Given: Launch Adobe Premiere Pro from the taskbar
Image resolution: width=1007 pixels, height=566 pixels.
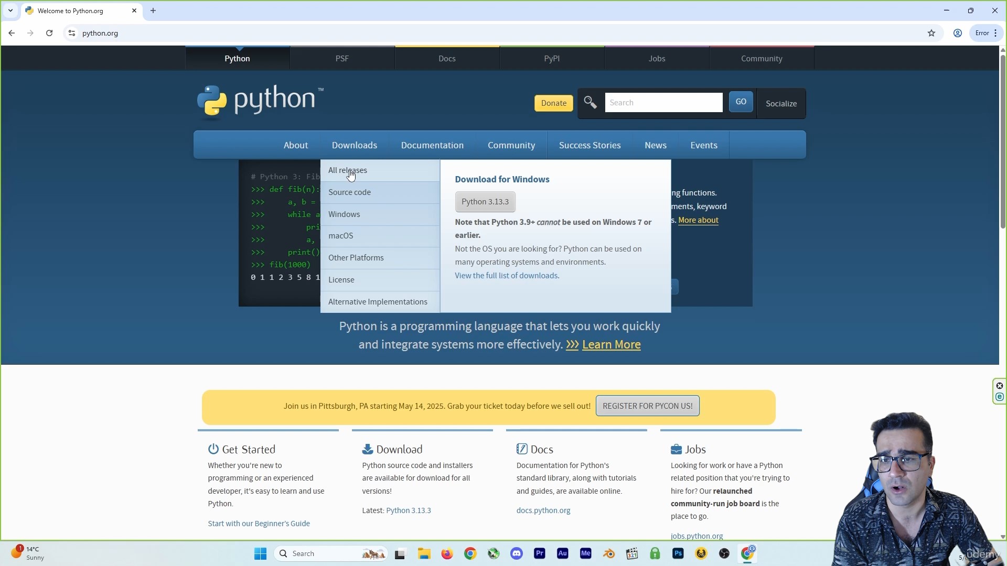Looking at the screenshot, I should click(x=540, y=553).
